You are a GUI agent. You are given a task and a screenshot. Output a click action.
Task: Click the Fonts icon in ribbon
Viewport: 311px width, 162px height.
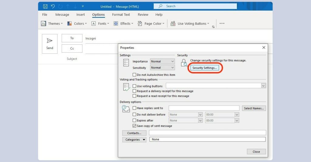tap(94, 24)
